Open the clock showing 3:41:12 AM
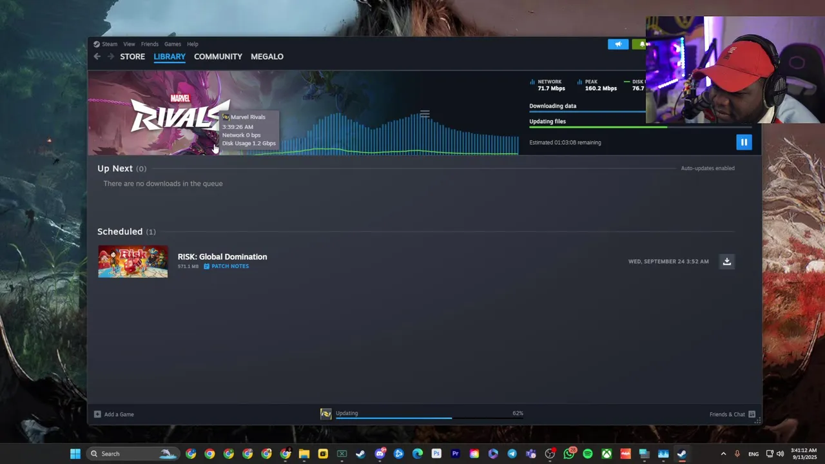 804,454
